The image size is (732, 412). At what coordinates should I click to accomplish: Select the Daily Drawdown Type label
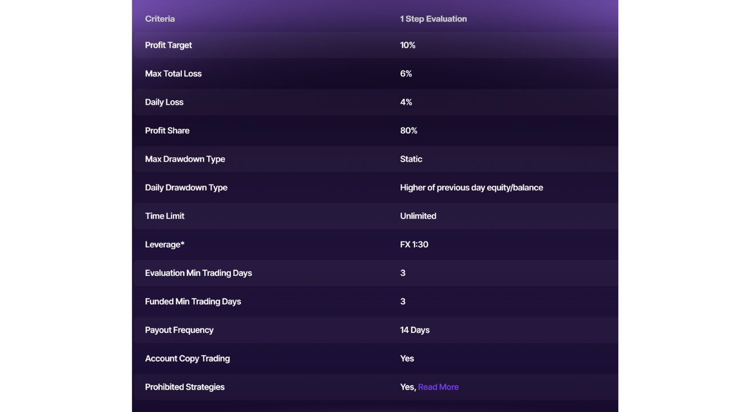tap(186, 188)
